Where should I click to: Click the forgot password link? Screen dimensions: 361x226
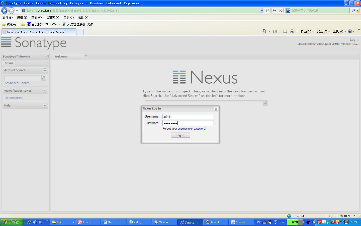pyautogui.click(x=199, y=129)
